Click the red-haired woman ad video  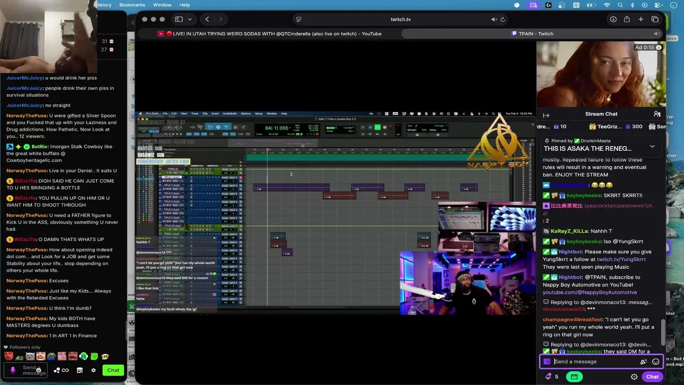pyautogui.click(x=601, y=74)
